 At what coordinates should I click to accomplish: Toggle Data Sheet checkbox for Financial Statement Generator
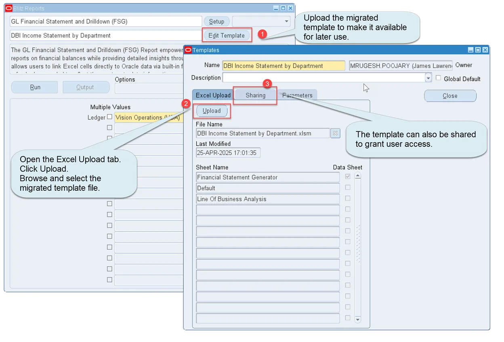348,177
